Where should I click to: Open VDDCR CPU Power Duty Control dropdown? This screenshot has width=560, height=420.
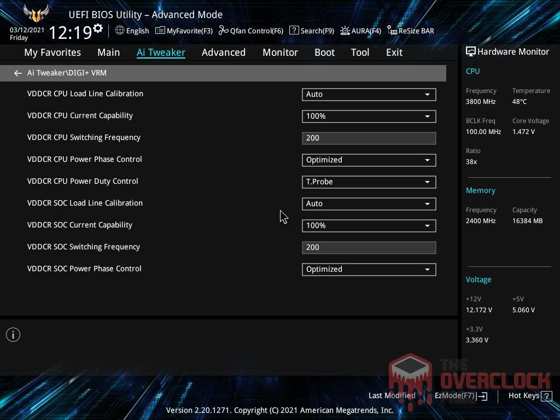coord(369,182)
